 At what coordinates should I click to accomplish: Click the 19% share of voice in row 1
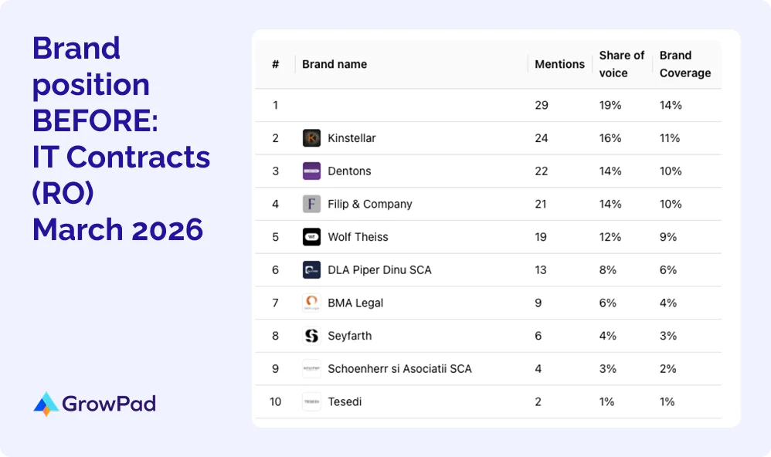[610, 105]
